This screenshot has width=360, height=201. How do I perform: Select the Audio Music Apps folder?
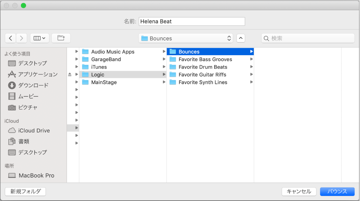[x=123, y=52]
